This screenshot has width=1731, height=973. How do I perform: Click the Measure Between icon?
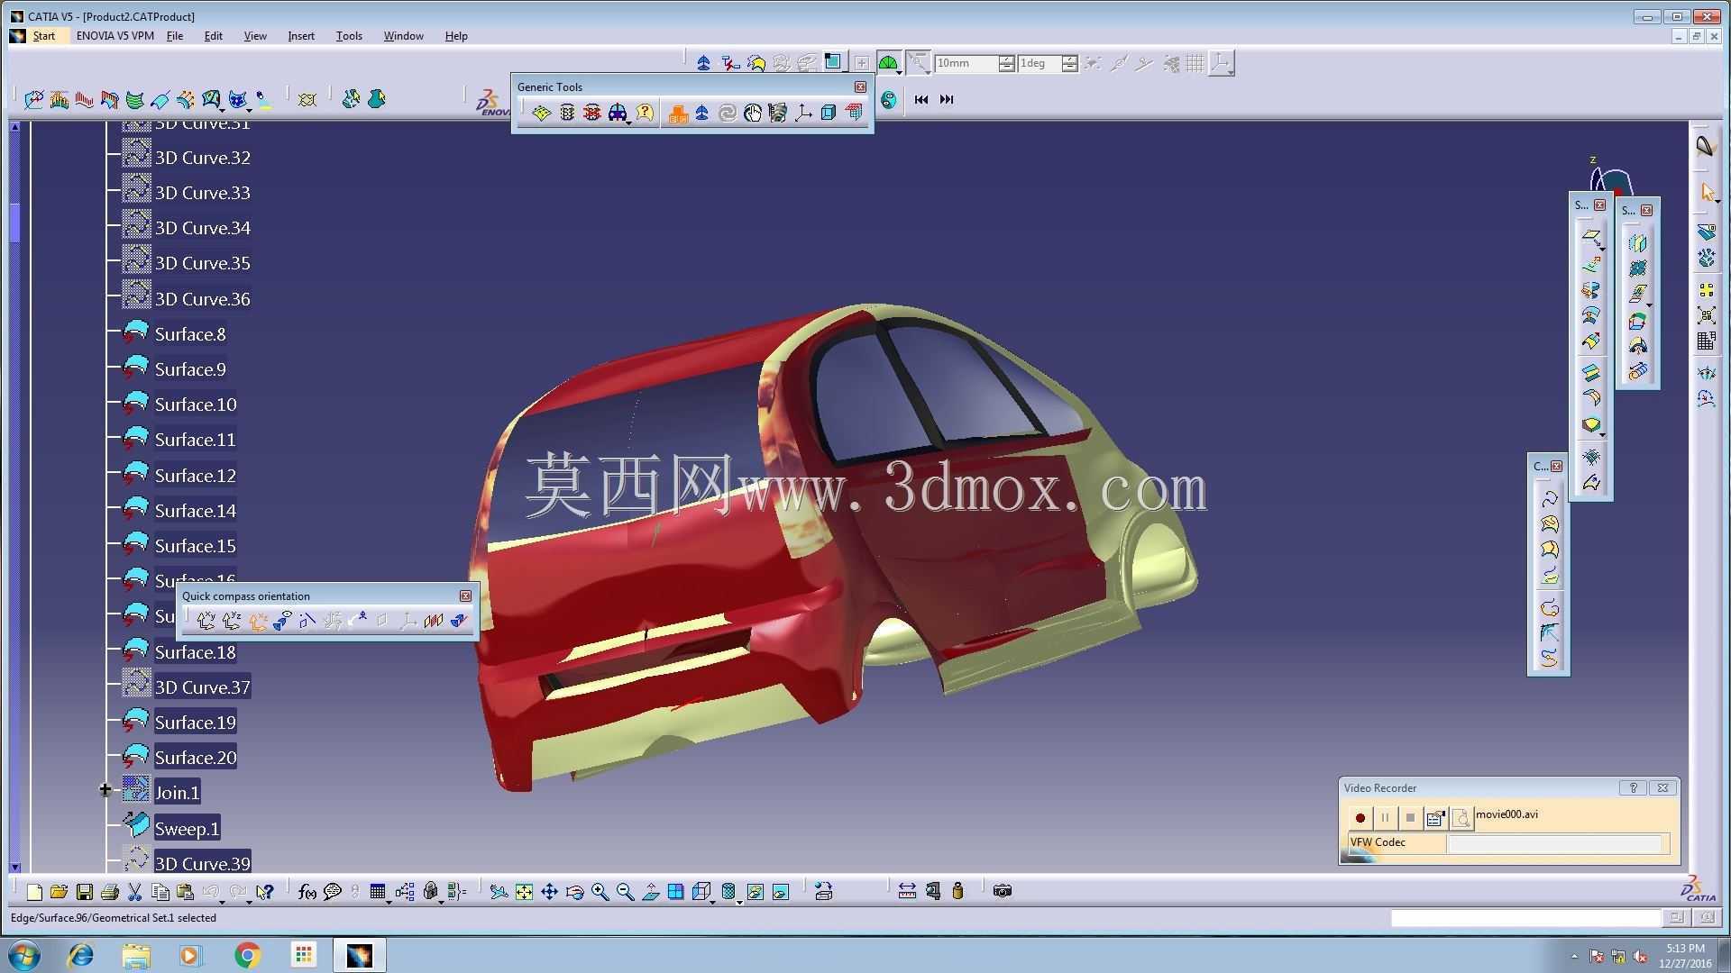(x=907, y=892)
